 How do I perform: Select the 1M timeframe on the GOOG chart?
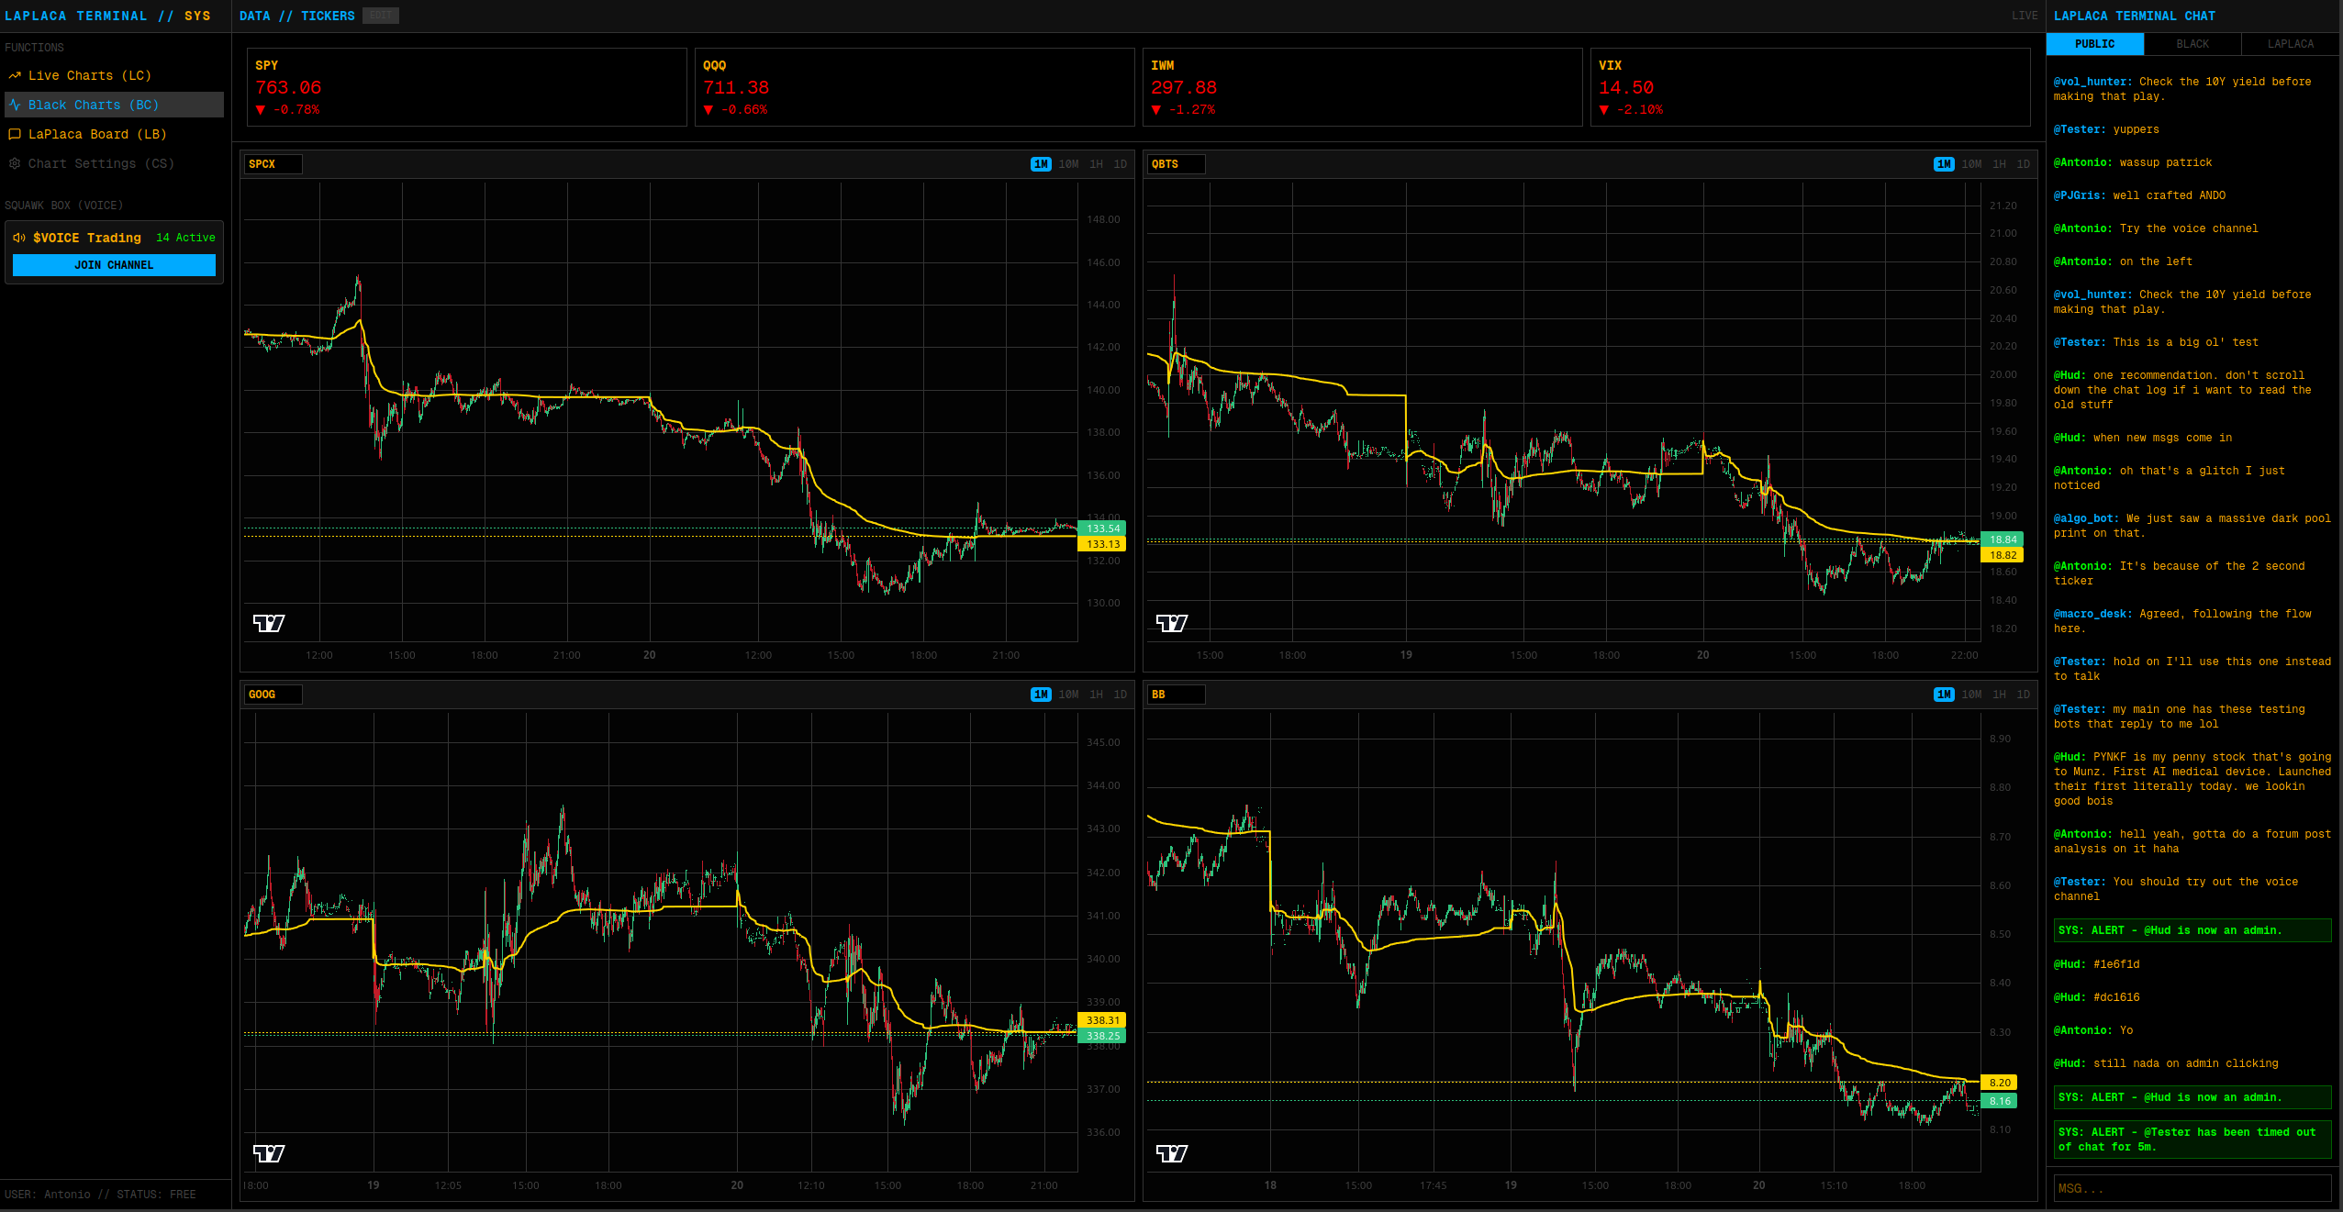[x=1041, y=695]
